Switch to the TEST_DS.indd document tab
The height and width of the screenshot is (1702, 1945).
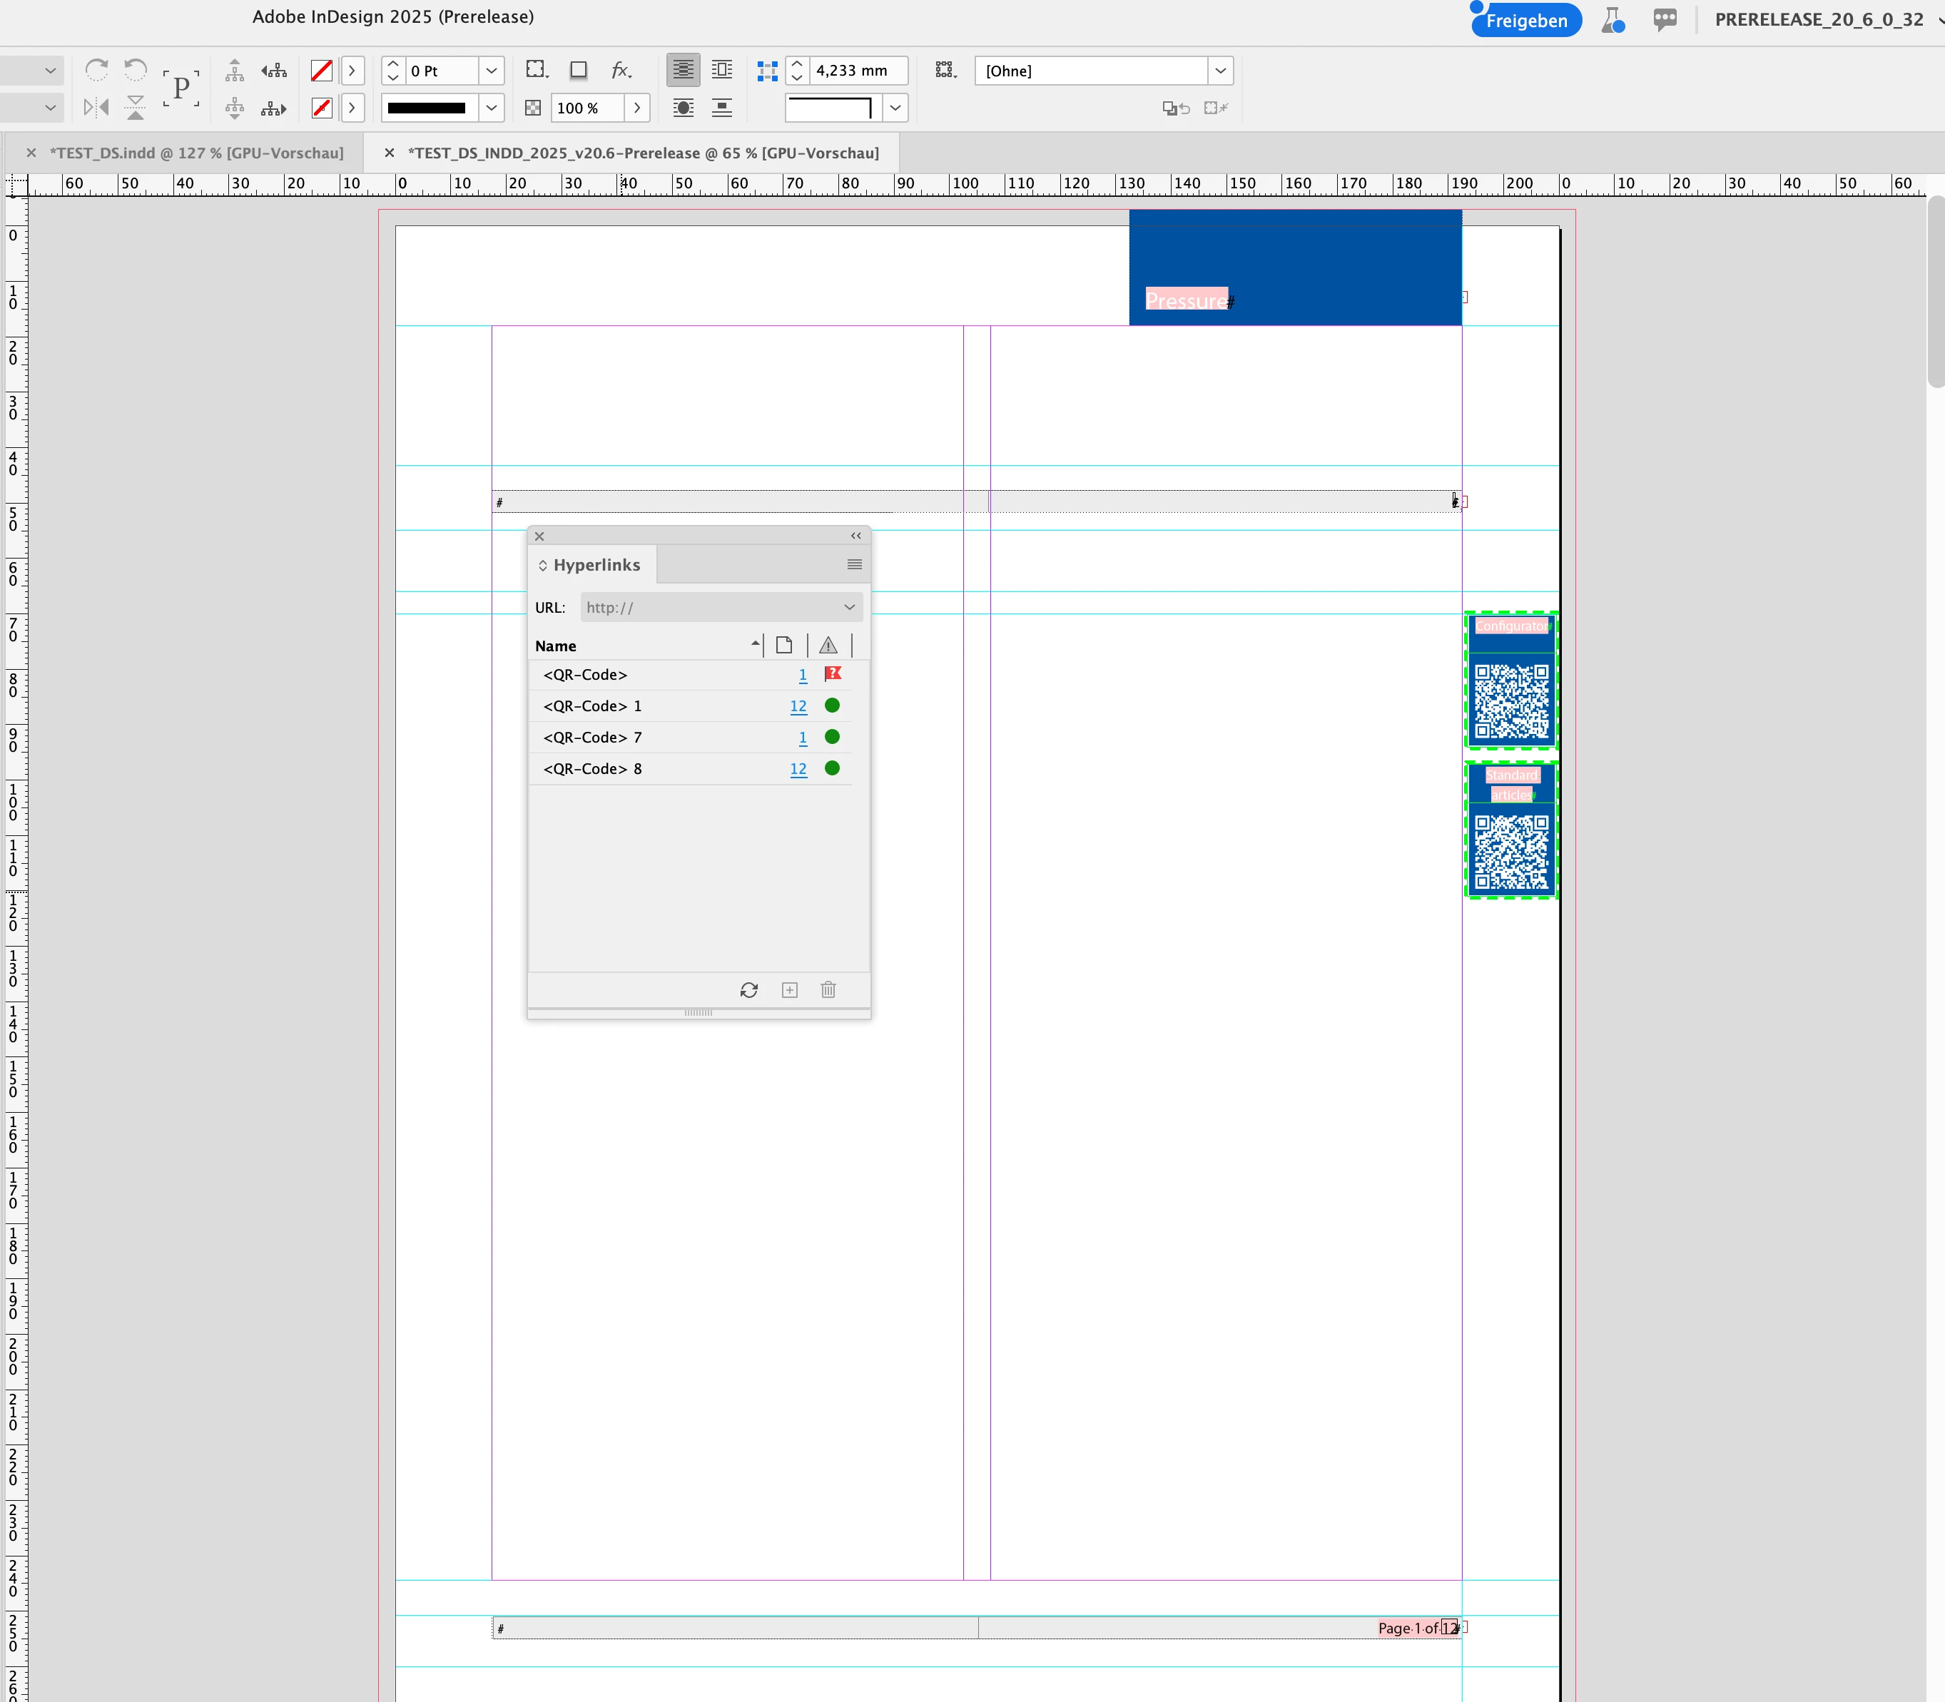195,153
